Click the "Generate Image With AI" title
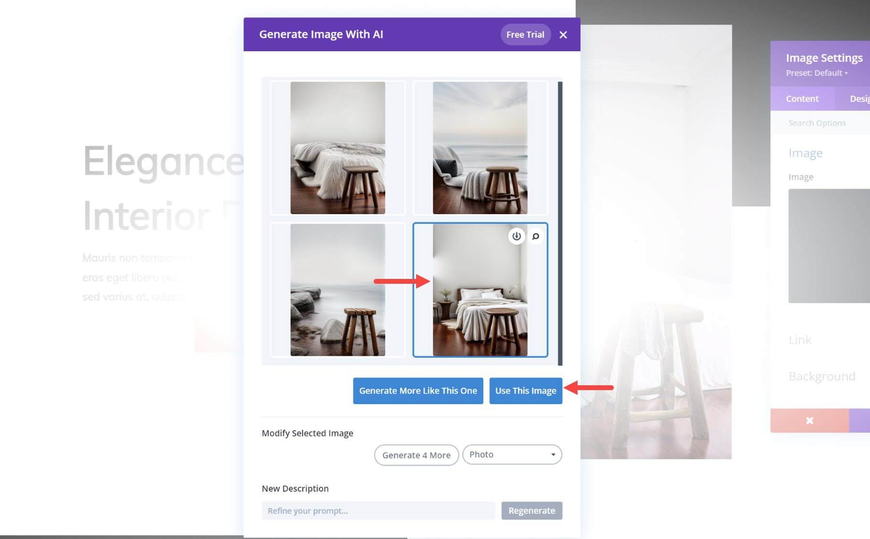 (321, 34)
